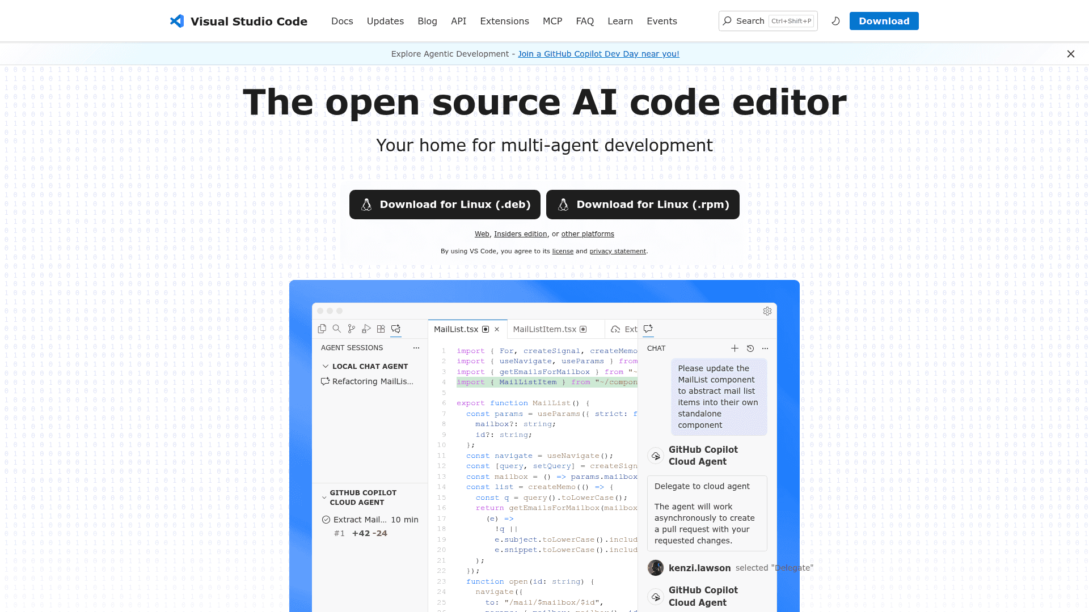Screen dimensions: 1089x612
Task: Click the modified indicator on MailListItem.tsx tab
Action: [x=583, y=329]
